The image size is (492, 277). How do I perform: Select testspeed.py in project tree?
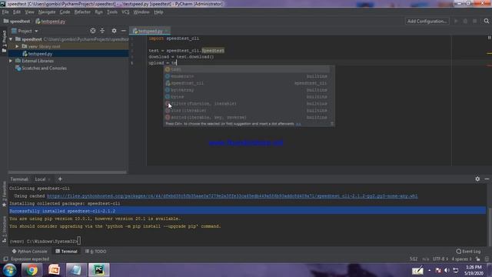pyautogui.click(x=68, y=54)
